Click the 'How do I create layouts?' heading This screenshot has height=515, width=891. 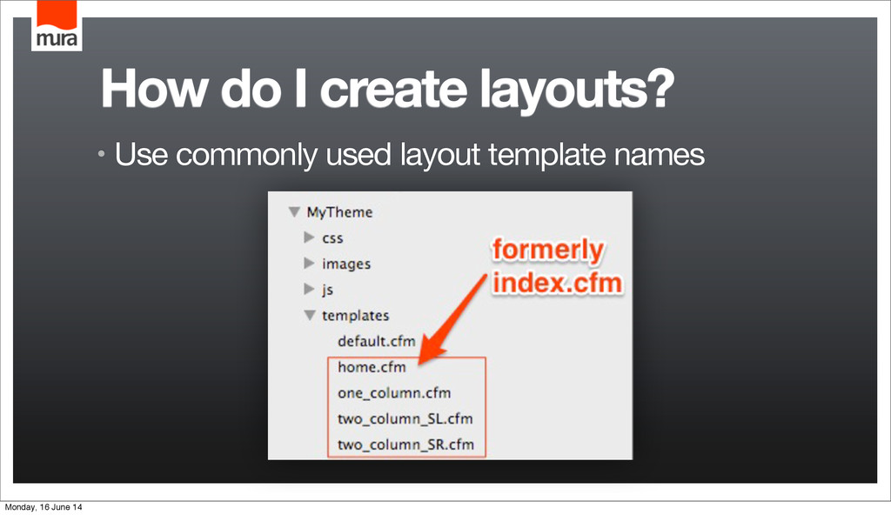(387, 90)
